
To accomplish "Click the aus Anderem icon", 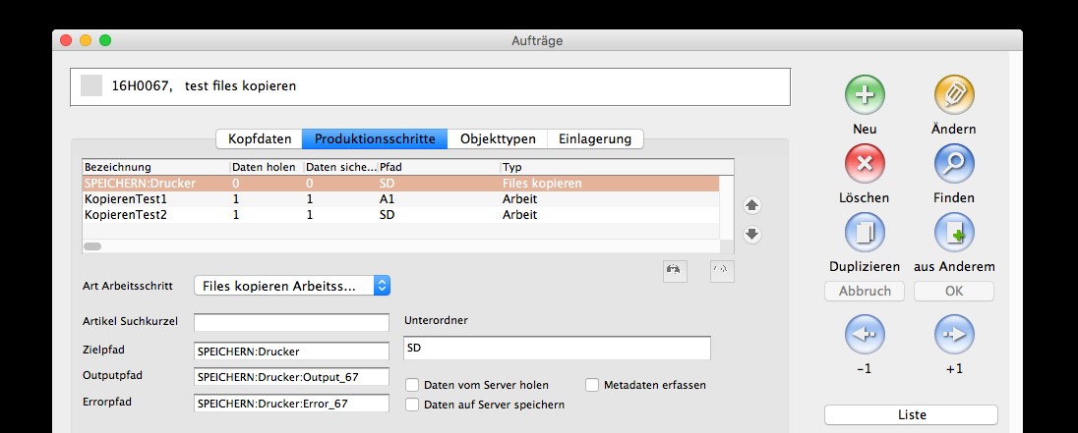I will pos(953,232).
